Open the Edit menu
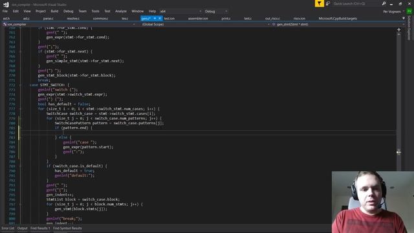This screenshot has height=233, width=414. (16, 12)
